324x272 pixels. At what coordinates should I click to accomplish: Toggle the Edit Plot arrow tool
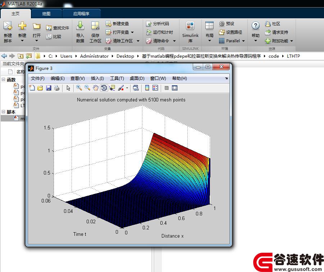(x=68, y=88)
